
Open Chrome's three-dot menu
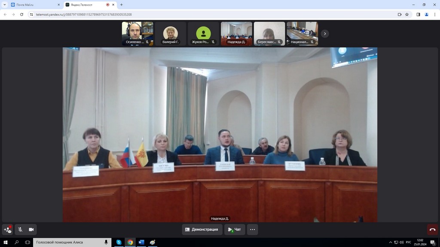pos(435,14)
